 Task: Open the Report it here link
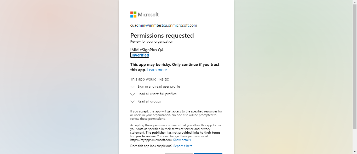(183, 146)
